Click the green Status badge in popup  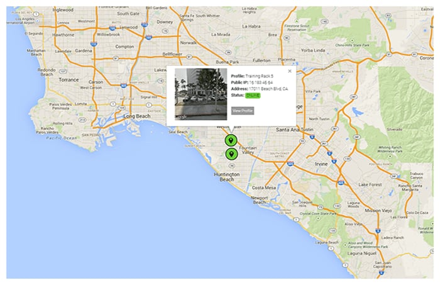tap(253, 96)
